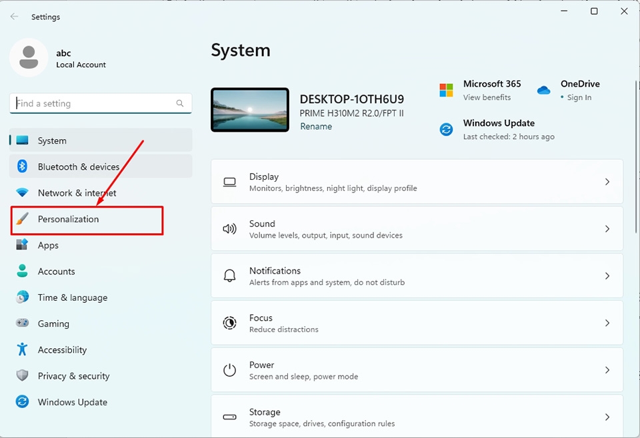Click the Sound speaker icon
Viewport: 640px width, 438px height.
tap(229, 228)
